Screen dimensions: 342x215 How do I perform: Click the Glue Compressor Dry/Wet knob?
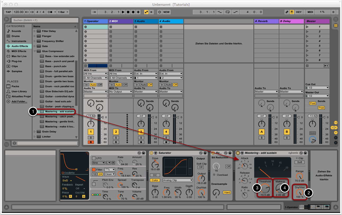coord(299,192)
